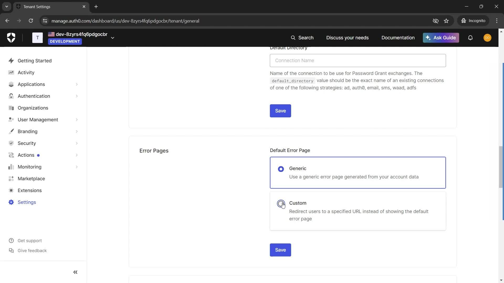This screenshot has width=504, height=283.
Task: Expand the Applications submenu arrow
Action: point(77,84)
